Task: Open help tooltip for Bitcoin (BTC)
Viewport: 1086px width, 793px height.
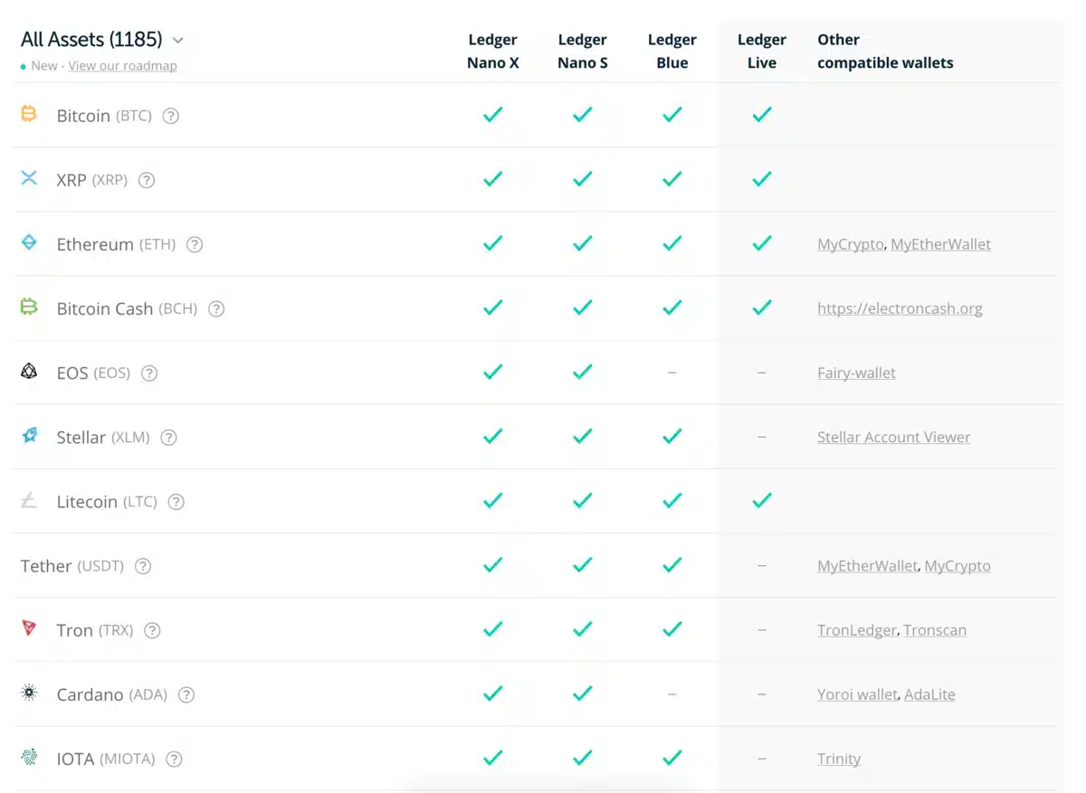Action: 171,116
